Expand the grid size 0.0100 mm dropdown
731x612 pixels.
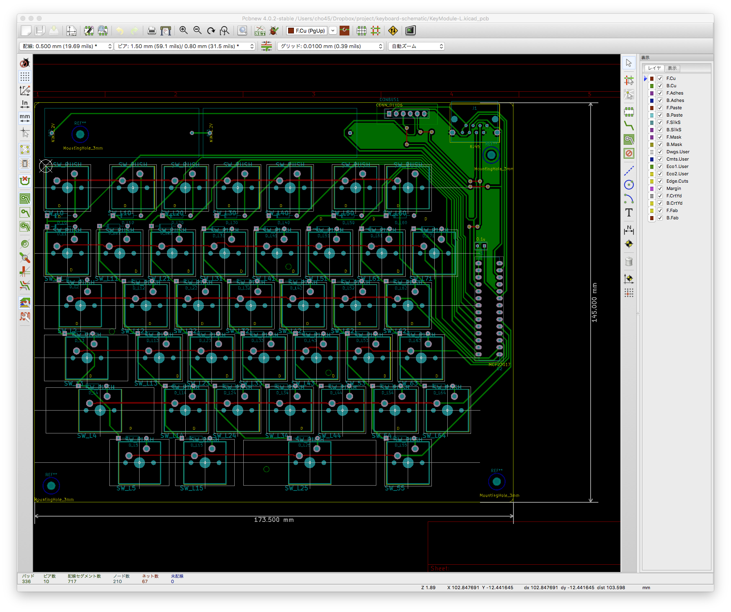point(331,46)
